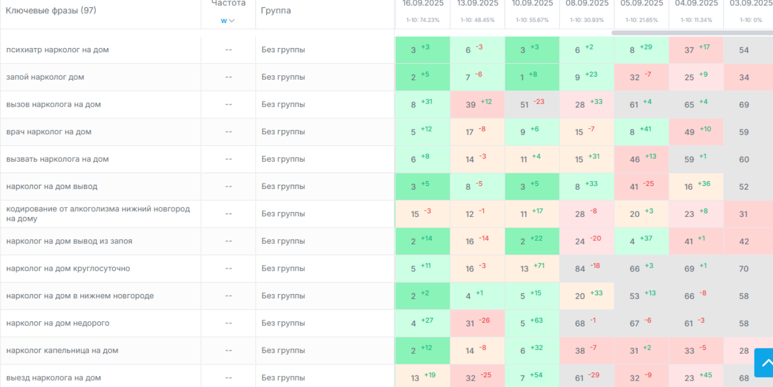Click the "Ключевые фразы (97)" column header
The height and width of the screenshot is (387, 773).
coord(51,11)
